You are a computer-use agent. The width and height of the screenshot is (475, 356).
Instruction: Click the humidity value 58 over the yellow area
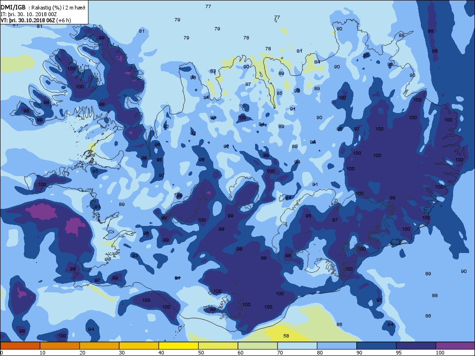286,336
